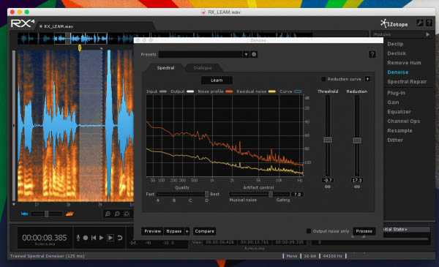This screenshot has width=439, height=267.
Task: Switch to the Dialogue tab
Action: click(x=203, y=68)
